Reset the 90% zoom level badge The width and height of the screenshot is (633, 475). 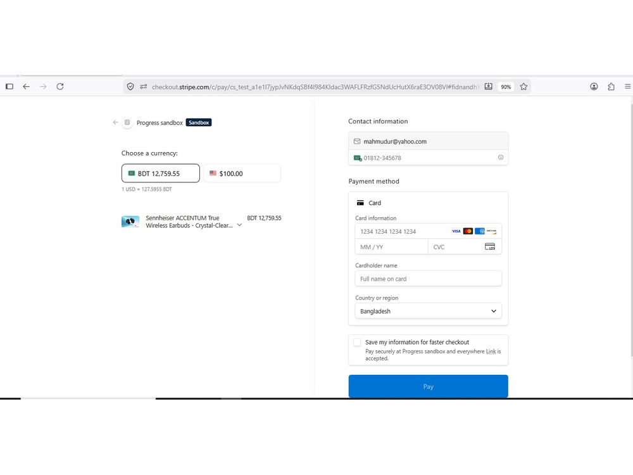click(x=506, y=87)
